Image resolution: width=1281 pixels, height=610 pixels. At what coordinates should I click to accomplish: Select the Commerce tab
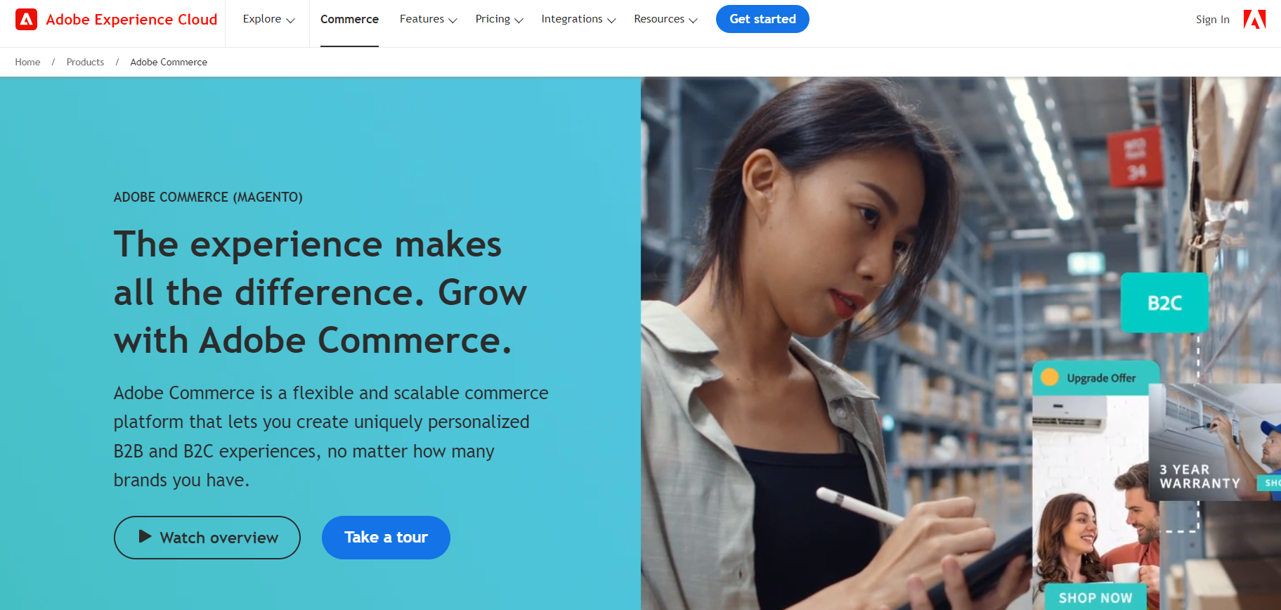click(x=349, y=20)
